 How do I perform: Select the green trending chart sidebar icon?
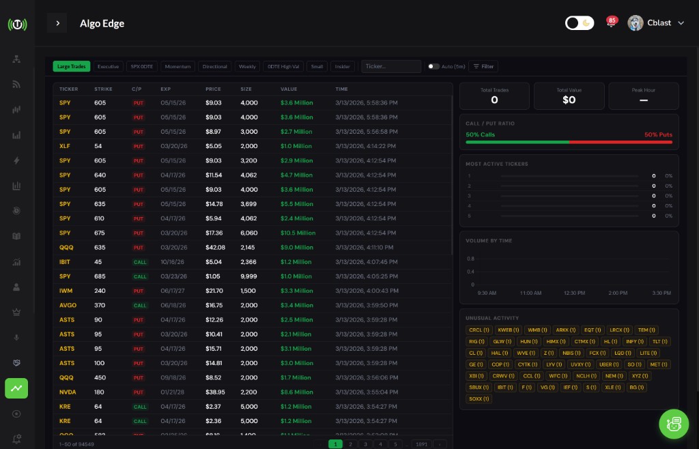coord(17,388)
